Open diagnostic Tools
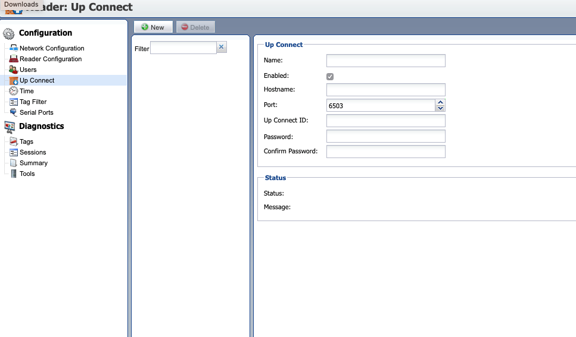The height and width of the screenshot is (337, 576). click(27, 174)
